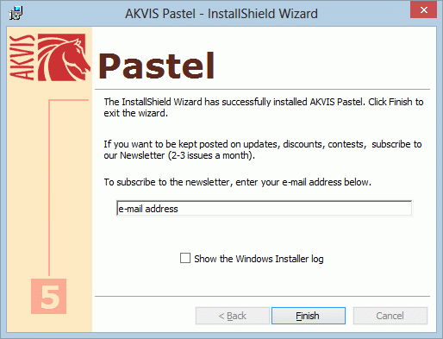Click the pink vertical line in sidebar
443x339 pixels.
[49, 187]
